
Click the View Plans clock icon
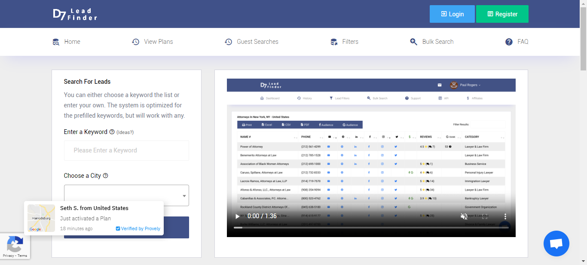pyautogui.click(x=135, y=42)
